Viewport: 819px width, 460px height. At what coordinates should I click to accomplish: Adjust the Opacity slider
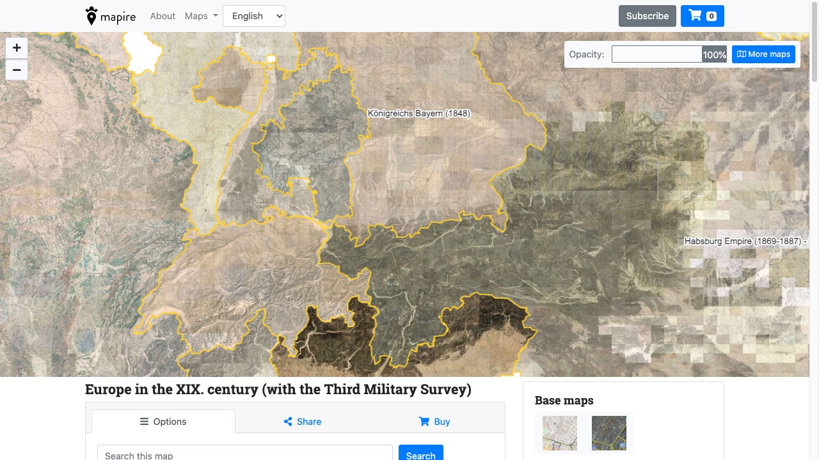point(656,54)
